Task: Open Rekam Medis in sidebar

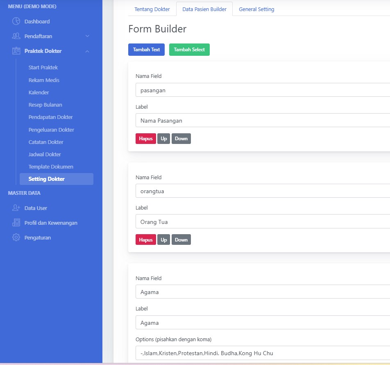Action: (44, 80)
